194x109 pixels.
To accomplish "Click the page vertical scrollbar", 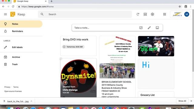I will coord(193,41).
